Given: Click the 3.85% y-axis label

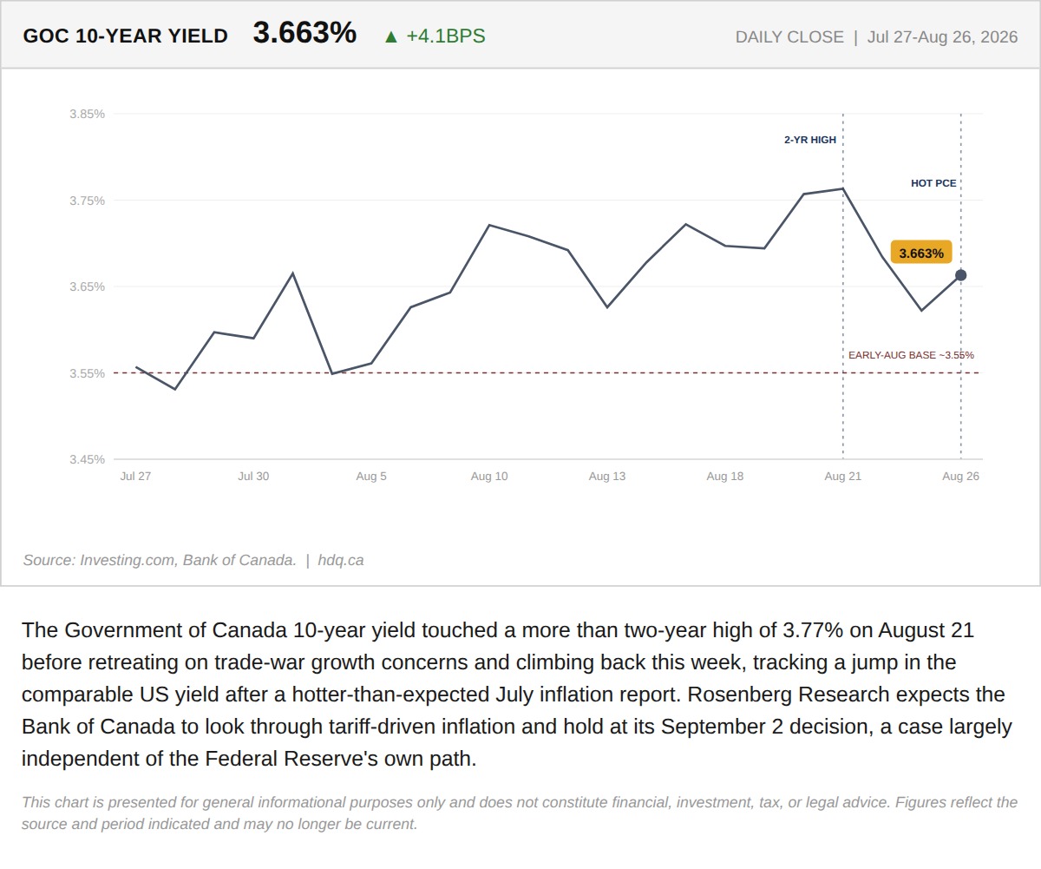Looking at the screenshot, I should (x=88, y=114).
